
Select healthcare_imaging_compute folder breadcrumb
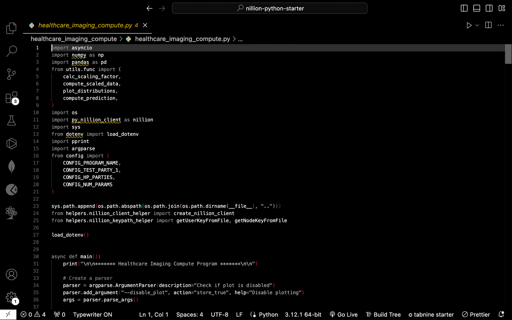pos(74,39)
